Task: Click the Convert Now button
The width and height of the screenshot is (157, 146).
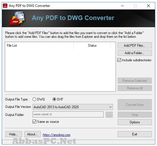Action: [134, 104]
